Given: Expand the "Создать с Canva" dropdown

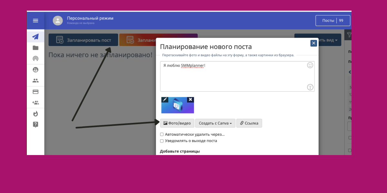Looking at the screenshot, I should [x=215, y=123].
